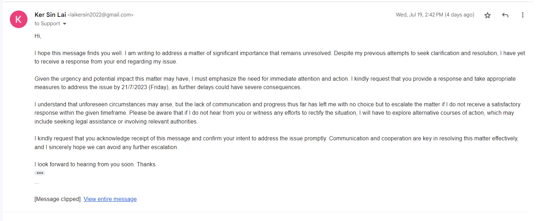Viewport: 537px width, 221px height.
Task: Click the '[Message clipped]' label
Action: pos(57,199)
